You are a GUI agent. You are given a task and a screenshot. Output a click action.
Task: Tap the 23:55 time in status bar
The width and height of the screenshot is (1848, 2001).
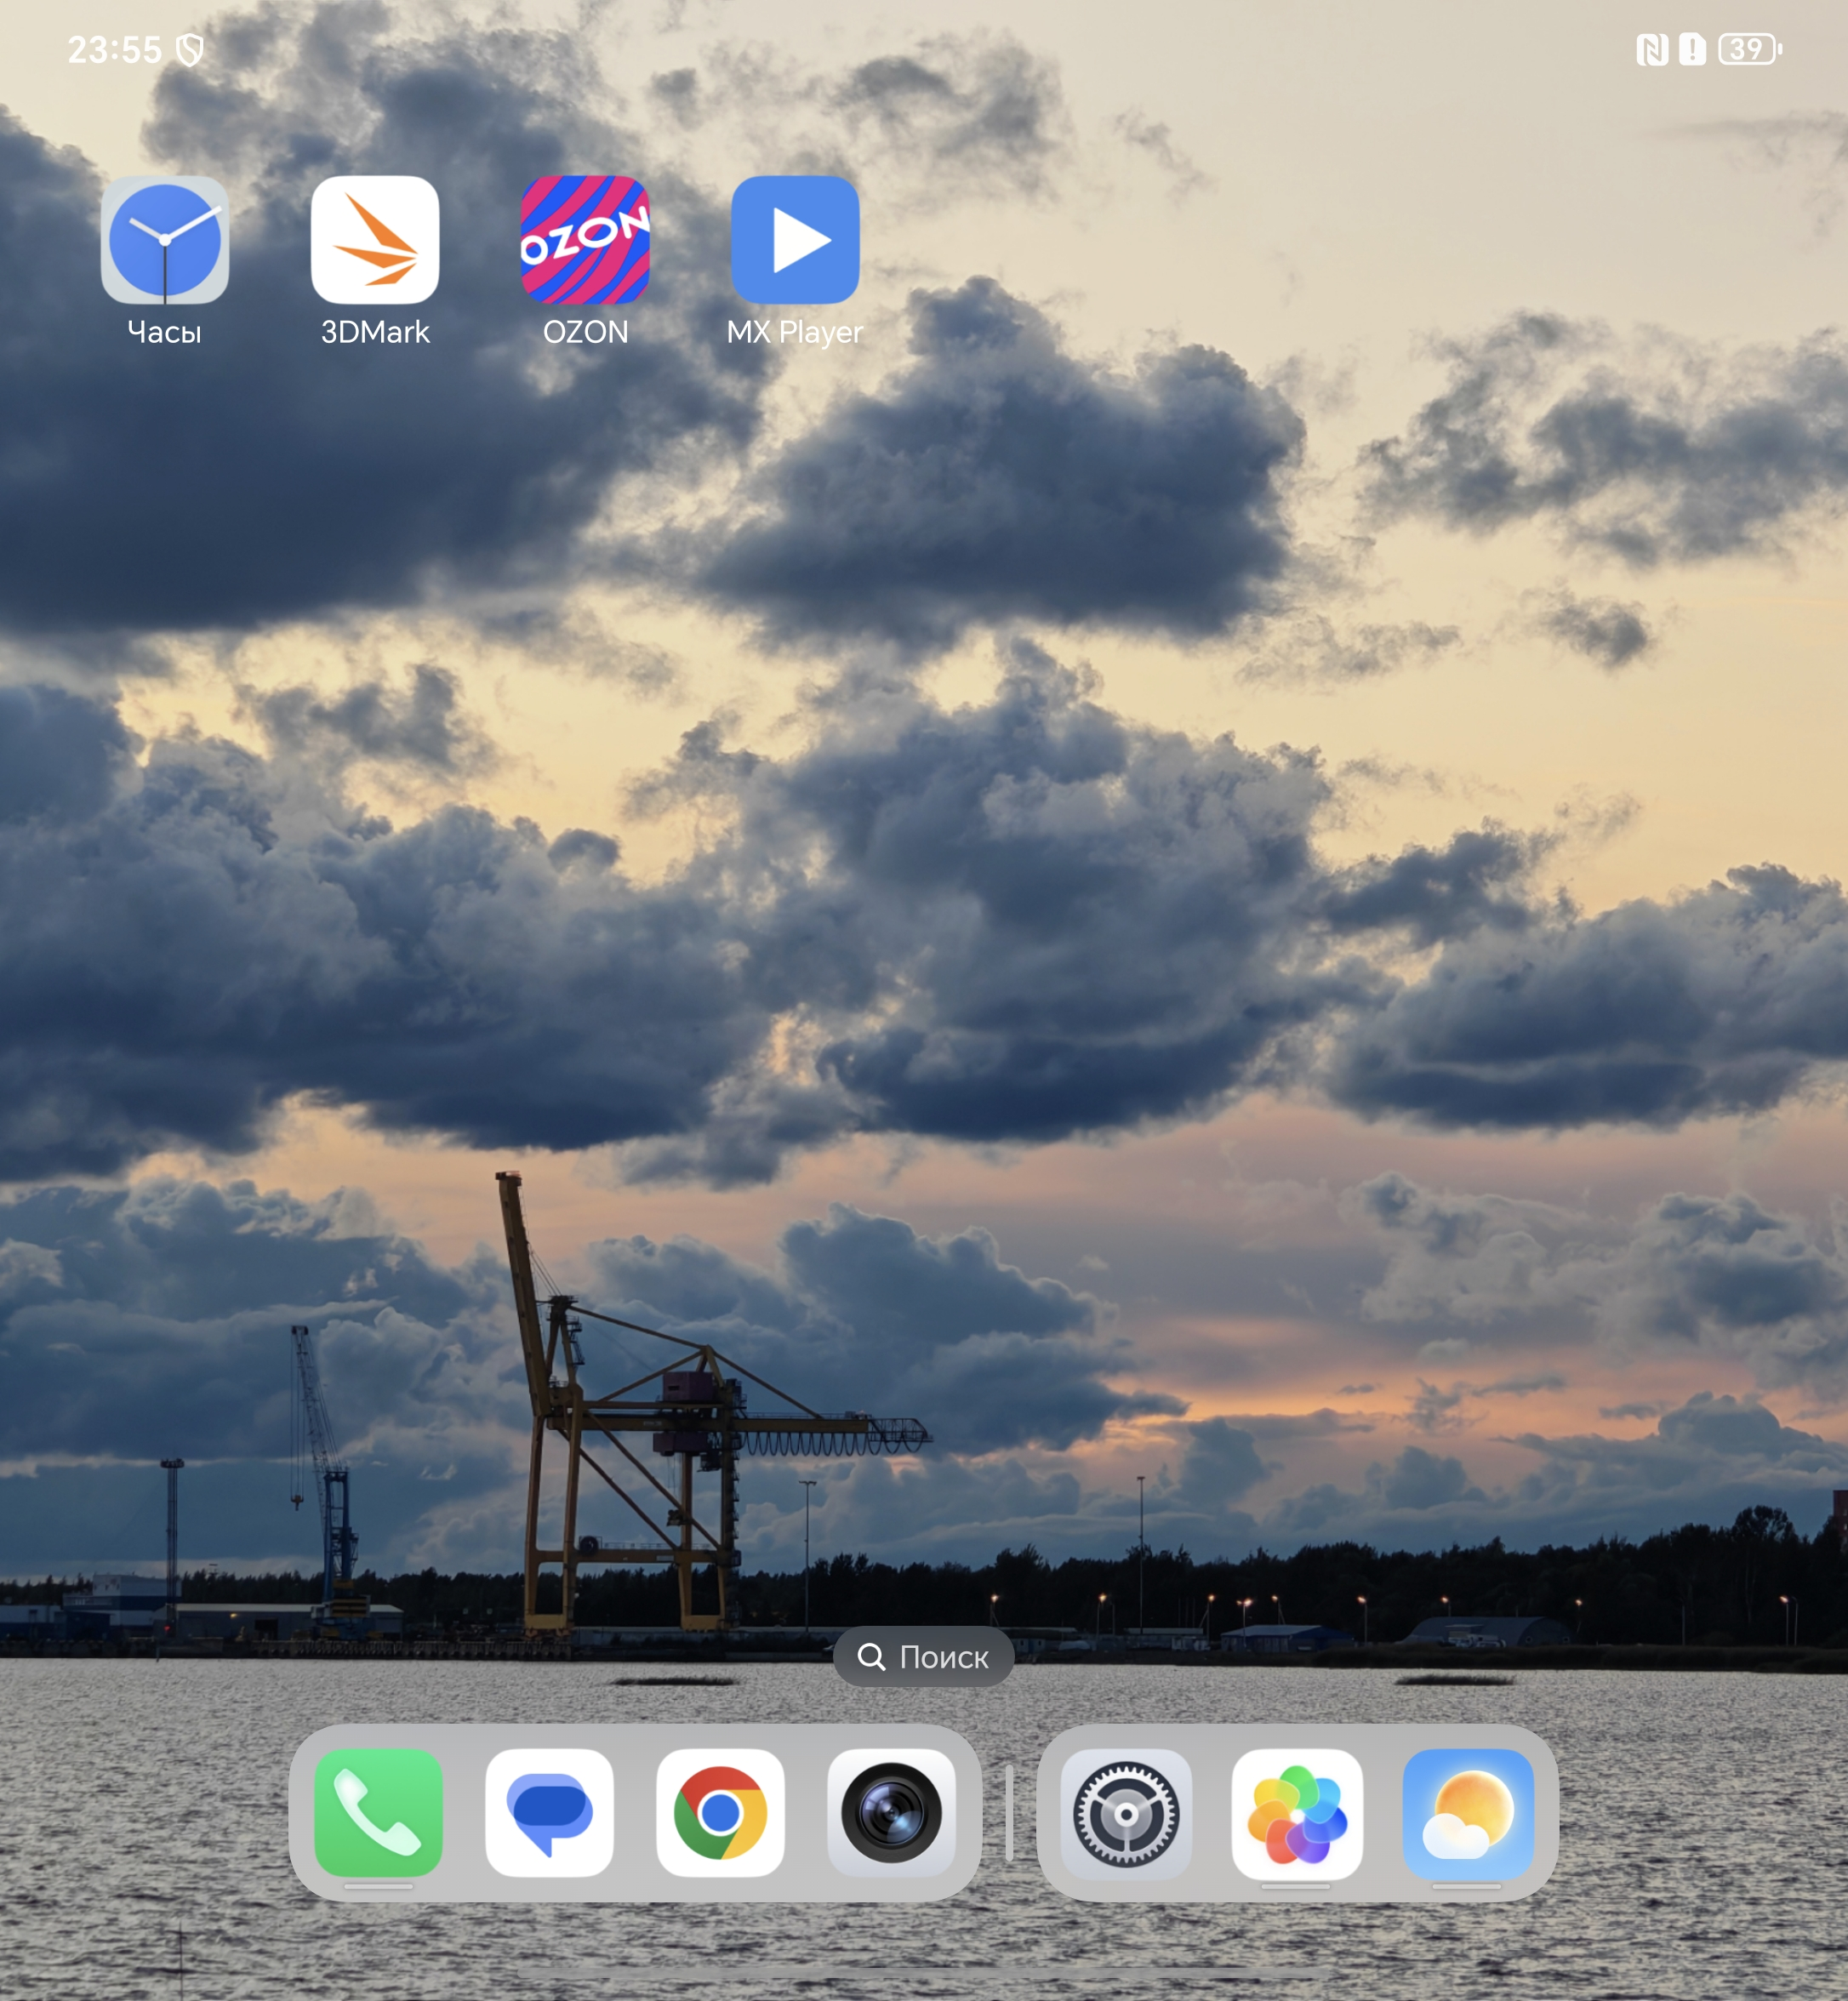(114, 49)
